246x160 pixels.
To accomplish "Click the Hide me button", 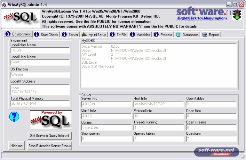I will 16,146.
